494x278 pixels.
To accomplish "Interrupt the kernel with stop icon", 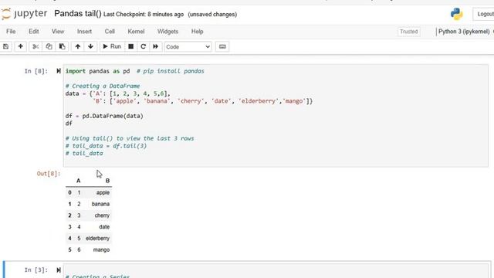I will (x=130, y=46).
